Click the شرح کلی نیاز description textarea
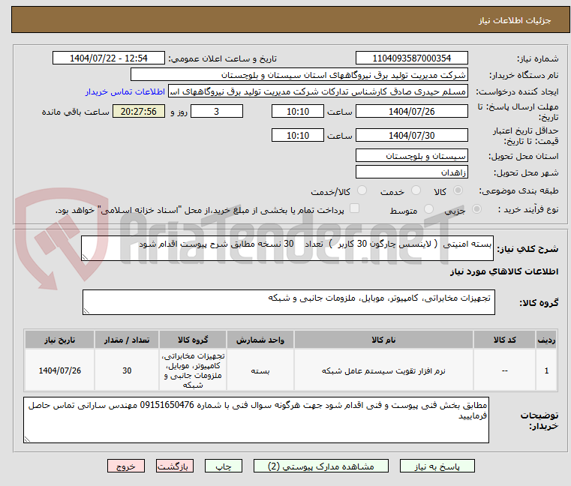This screenshot has height=486, width=571. tap(287, 248)
